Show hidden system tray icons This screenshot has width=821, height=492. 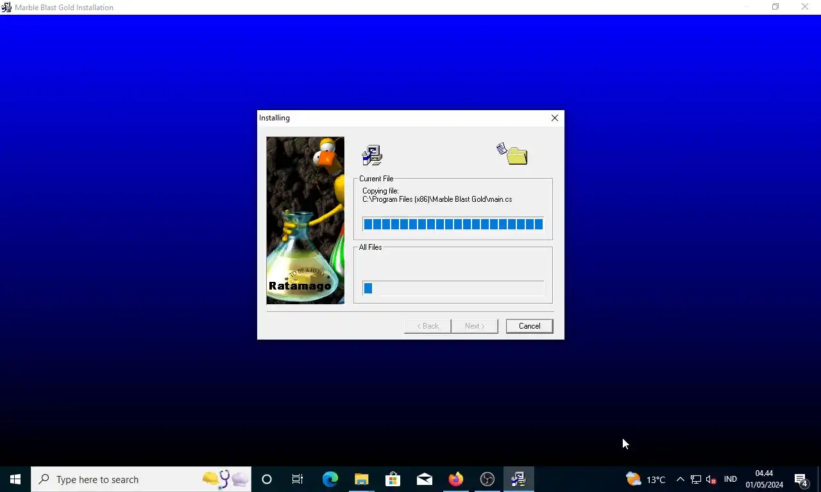[x=681, y=479]
